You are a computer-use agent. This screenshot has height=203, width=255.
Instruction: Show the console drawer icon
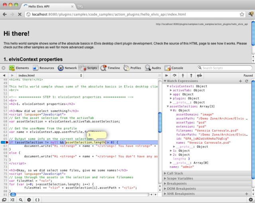pos(12,200)
